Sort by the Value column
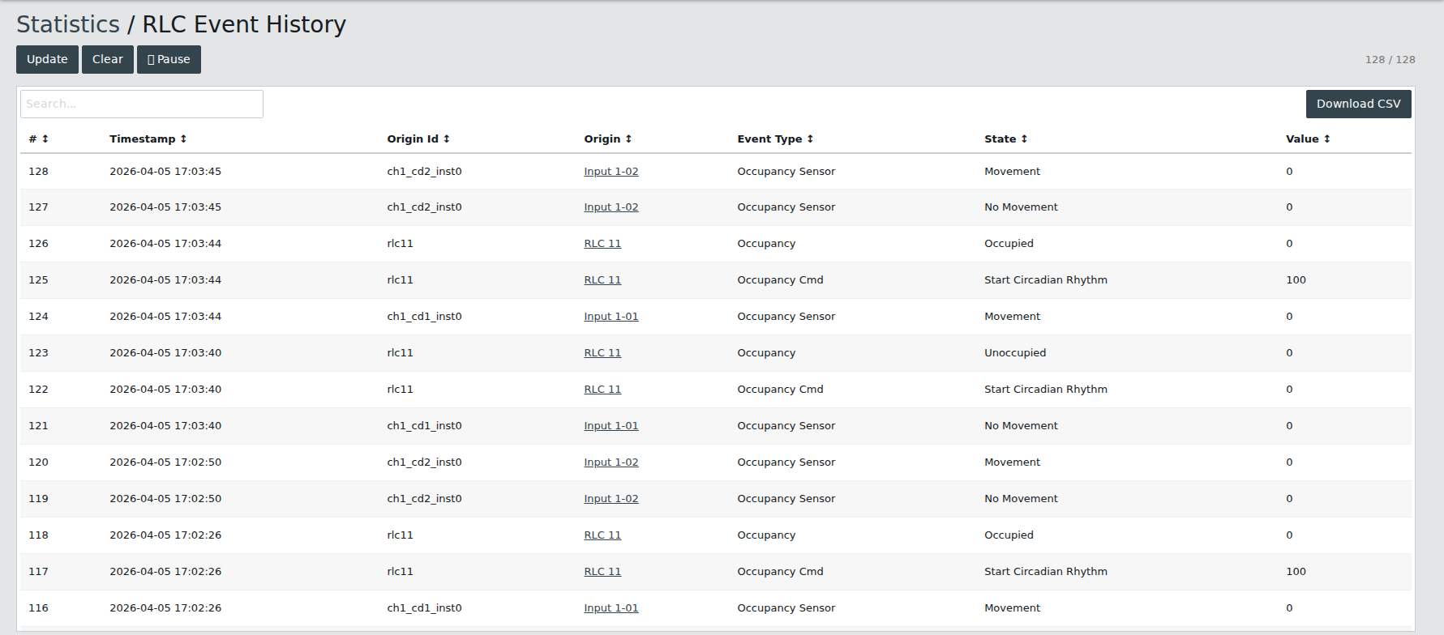Screen dimensions: 1444x635 [x=1308, y=139]
